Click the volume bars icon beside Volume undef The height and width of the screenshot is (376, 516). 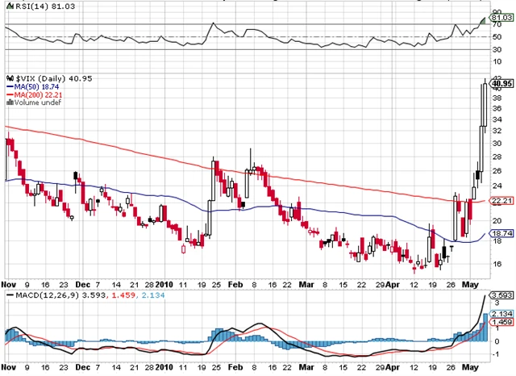point(8,102)
